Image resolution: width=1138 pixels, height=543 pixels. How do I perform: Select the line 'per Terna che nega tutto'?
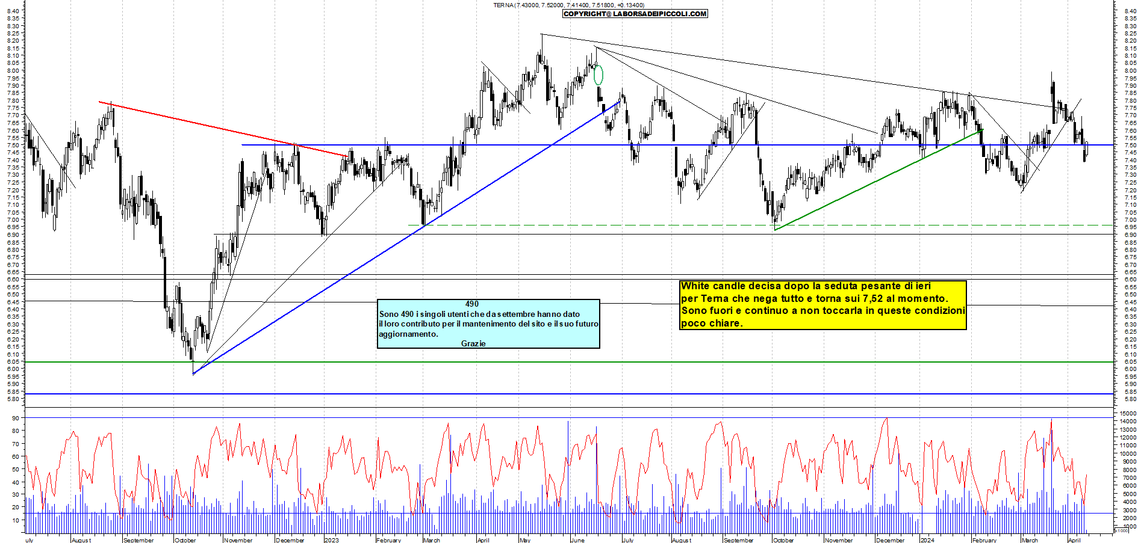[814, 298]
